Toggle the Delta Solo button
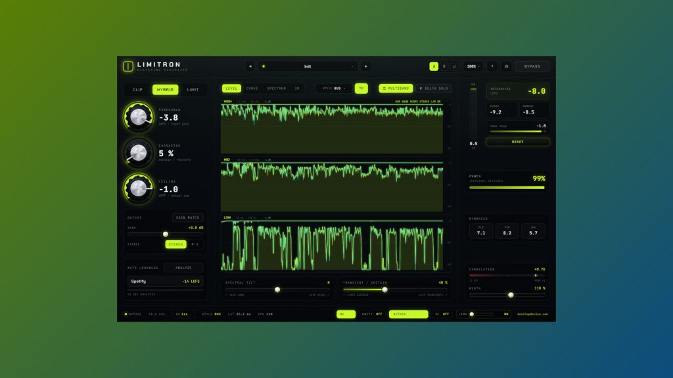673x378 pixels. tap(434, 89)
